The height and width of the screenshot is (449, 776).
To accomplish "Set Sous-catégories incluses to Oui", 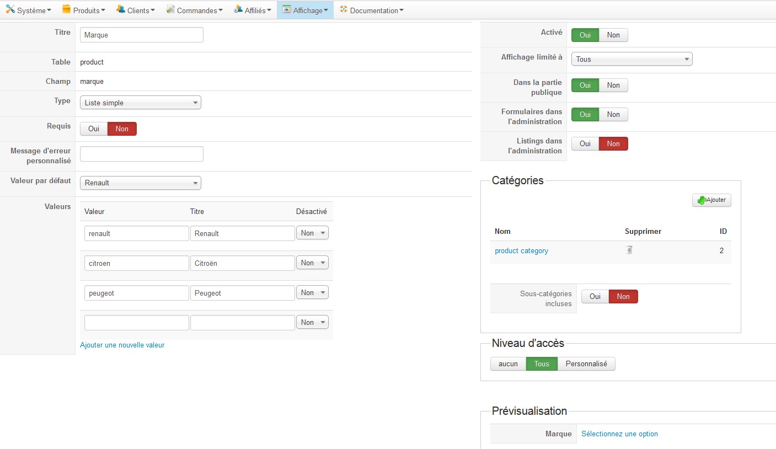I will 595,296.
